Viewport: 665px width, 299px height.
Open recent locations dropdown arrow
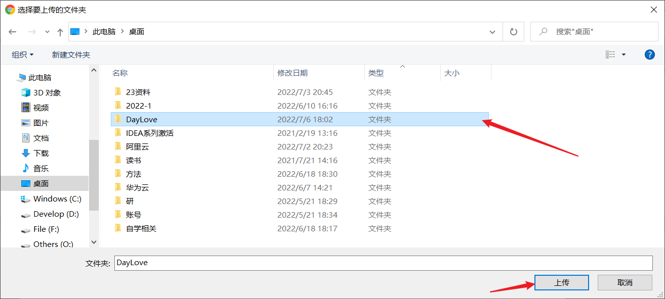point(47,32)
